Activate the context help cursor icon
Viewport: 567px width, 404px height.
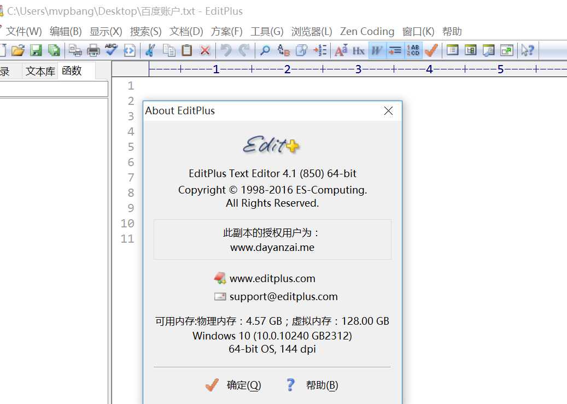[528, 50]
